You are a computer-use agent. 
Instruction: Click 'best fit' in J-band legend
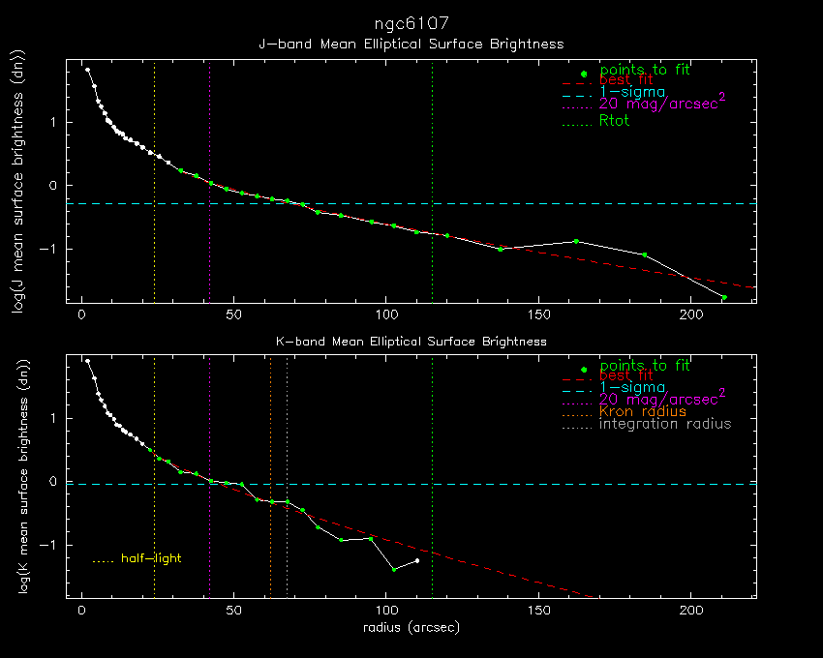[x=625, y=79]
